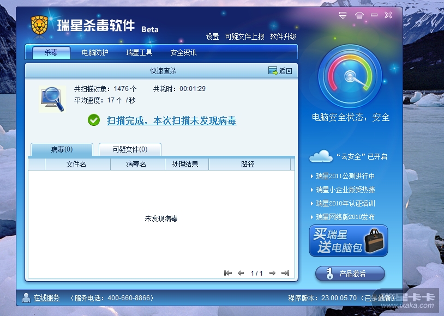
Task: Go to previous results page
Action: pos(241,273)
